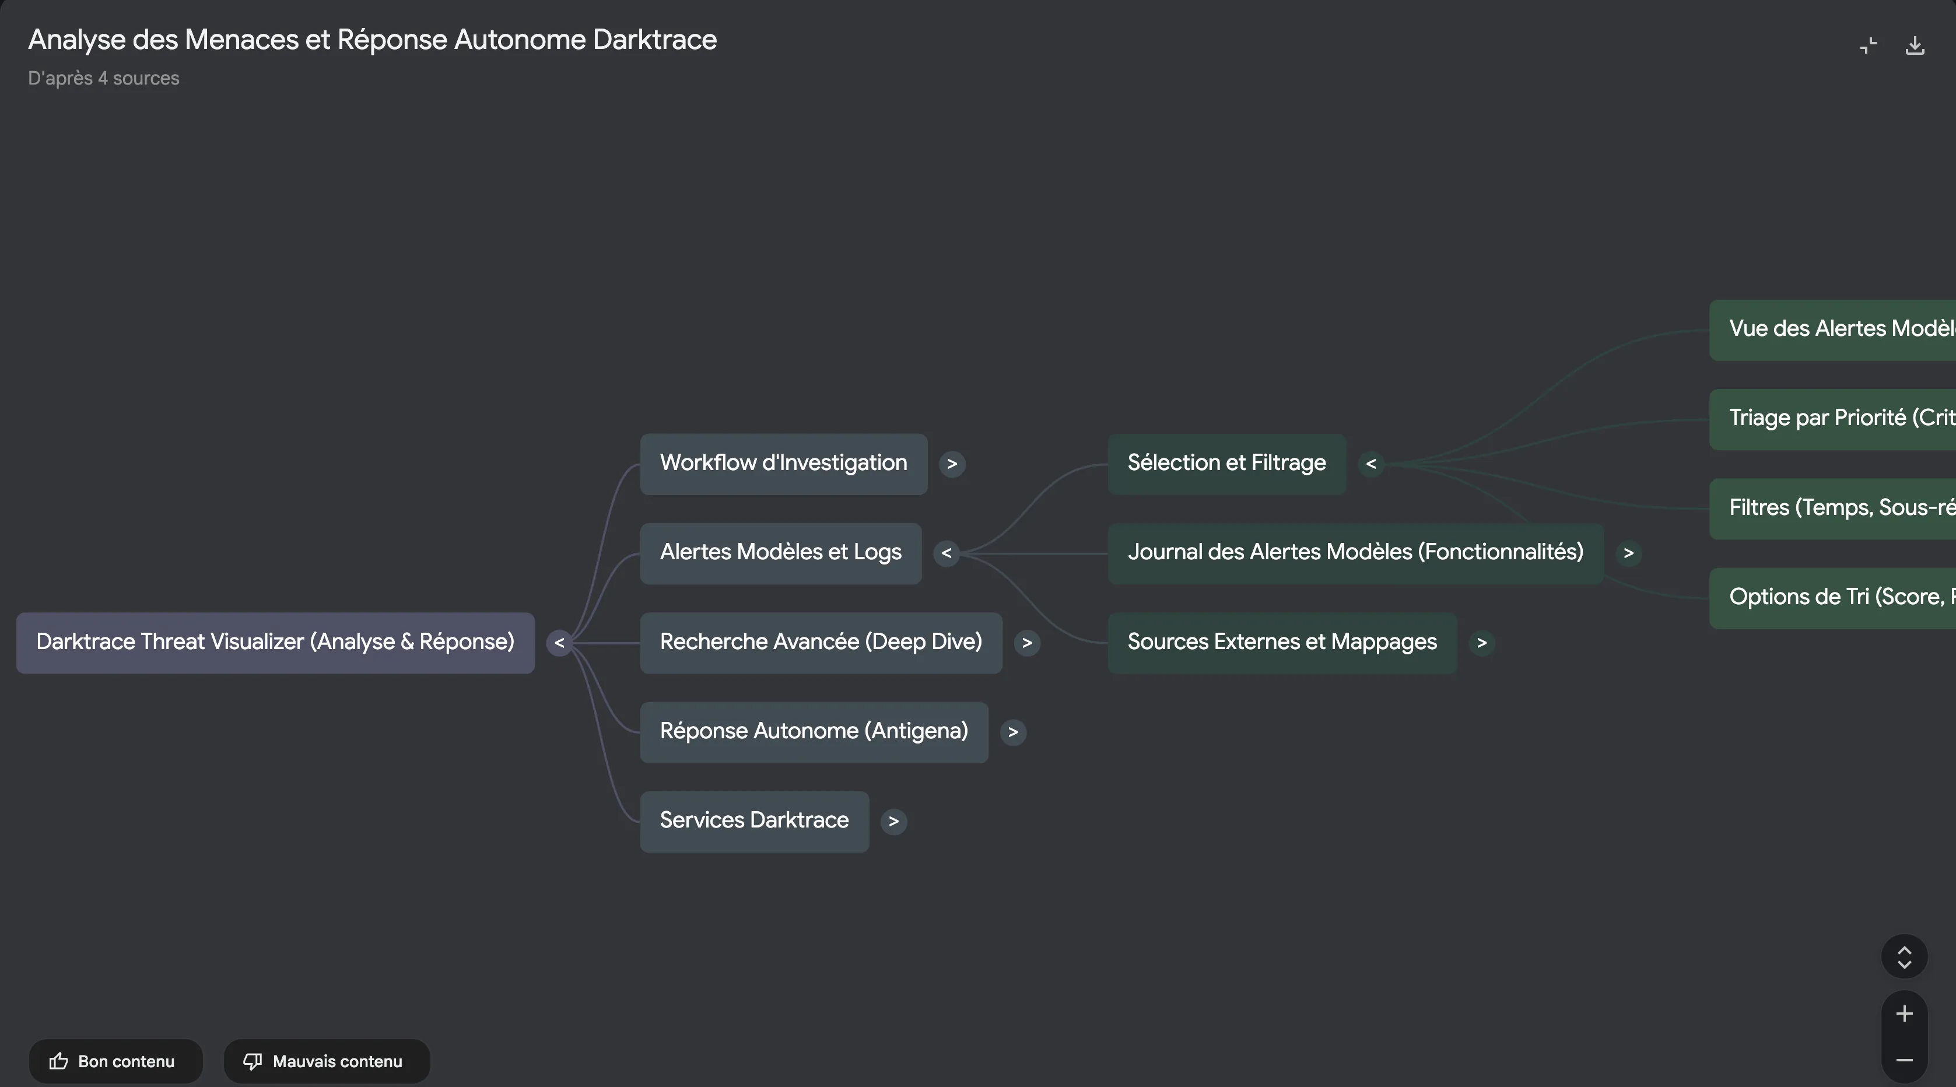Collapse the Alertes Modèles et Logs arrow
1956x1087 pixels.
(946, 553)
